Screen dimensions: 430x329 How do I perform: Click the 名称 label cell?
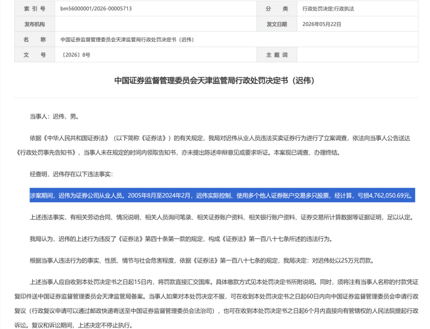tap(34, 40)
